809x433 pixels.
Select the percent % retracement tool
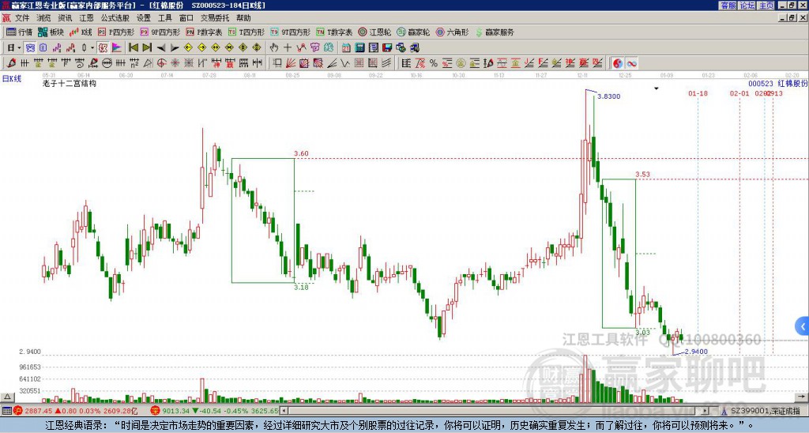434,63
